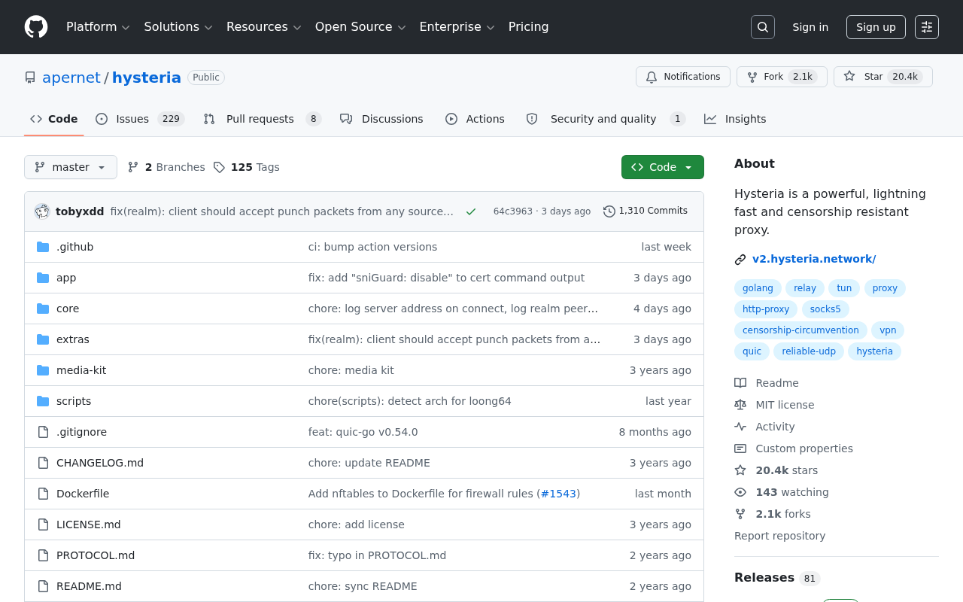
Task: Open the Security and quality tab
Action: 606,119
